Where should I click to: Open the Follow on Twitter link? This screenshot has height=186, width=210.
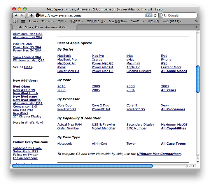25,155
